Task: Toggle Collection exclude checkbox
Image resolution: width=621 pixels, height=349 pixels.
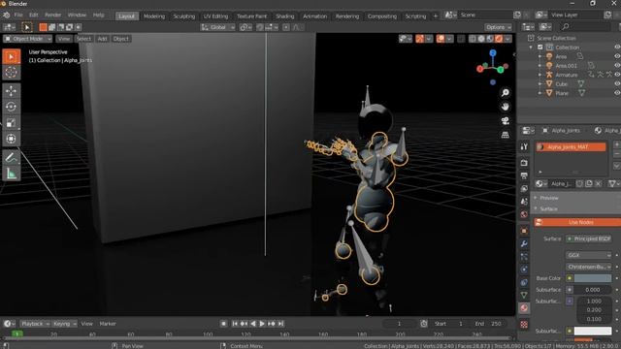Action: [x=539, y=48]
